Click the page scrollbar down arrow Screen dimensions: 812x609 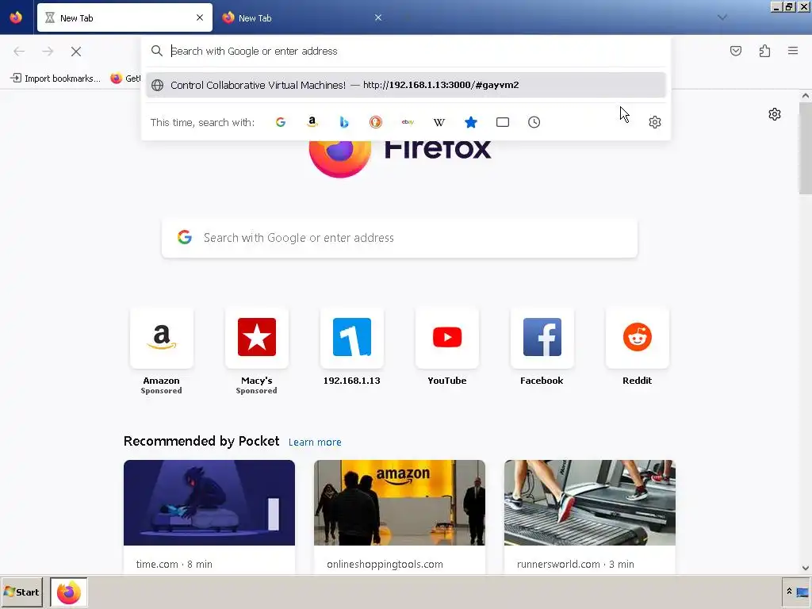click(806, 568)
